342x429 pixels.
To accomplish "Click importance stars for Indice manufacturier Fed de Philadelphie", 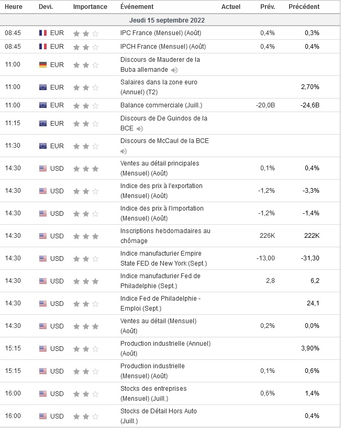I will point(86,281).
